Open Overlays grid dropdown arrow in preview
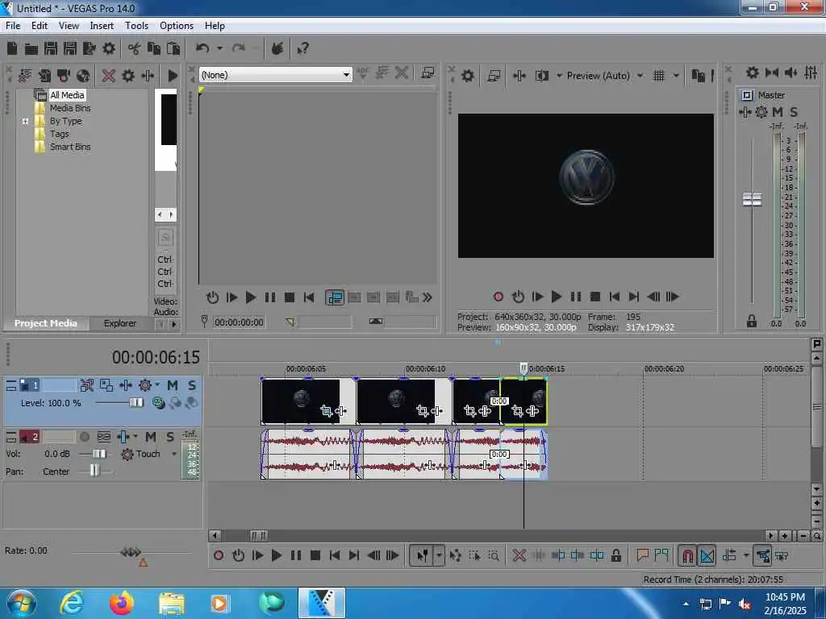This screenshot has height=619, width=826. (676, 76)
